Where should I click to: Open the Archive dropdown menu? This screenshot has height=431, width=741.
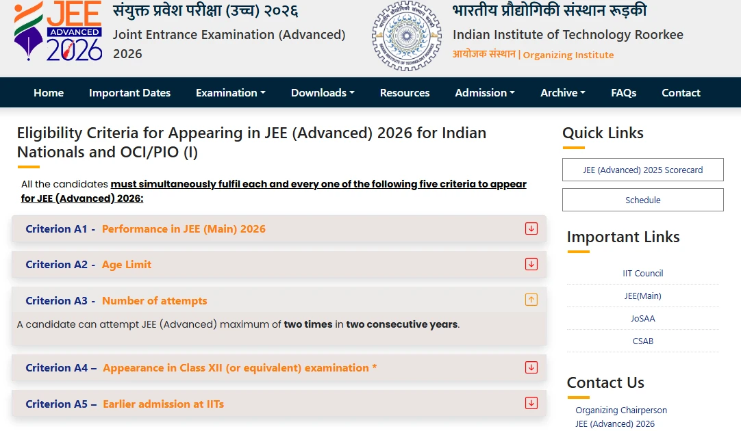pyautogui.click(x=562, y=92)
